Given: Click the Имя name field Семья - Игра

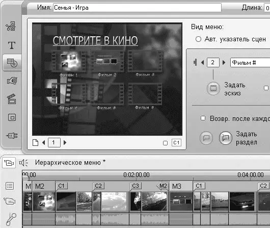Looking at the screenshot, I should [x=137, y=8].
